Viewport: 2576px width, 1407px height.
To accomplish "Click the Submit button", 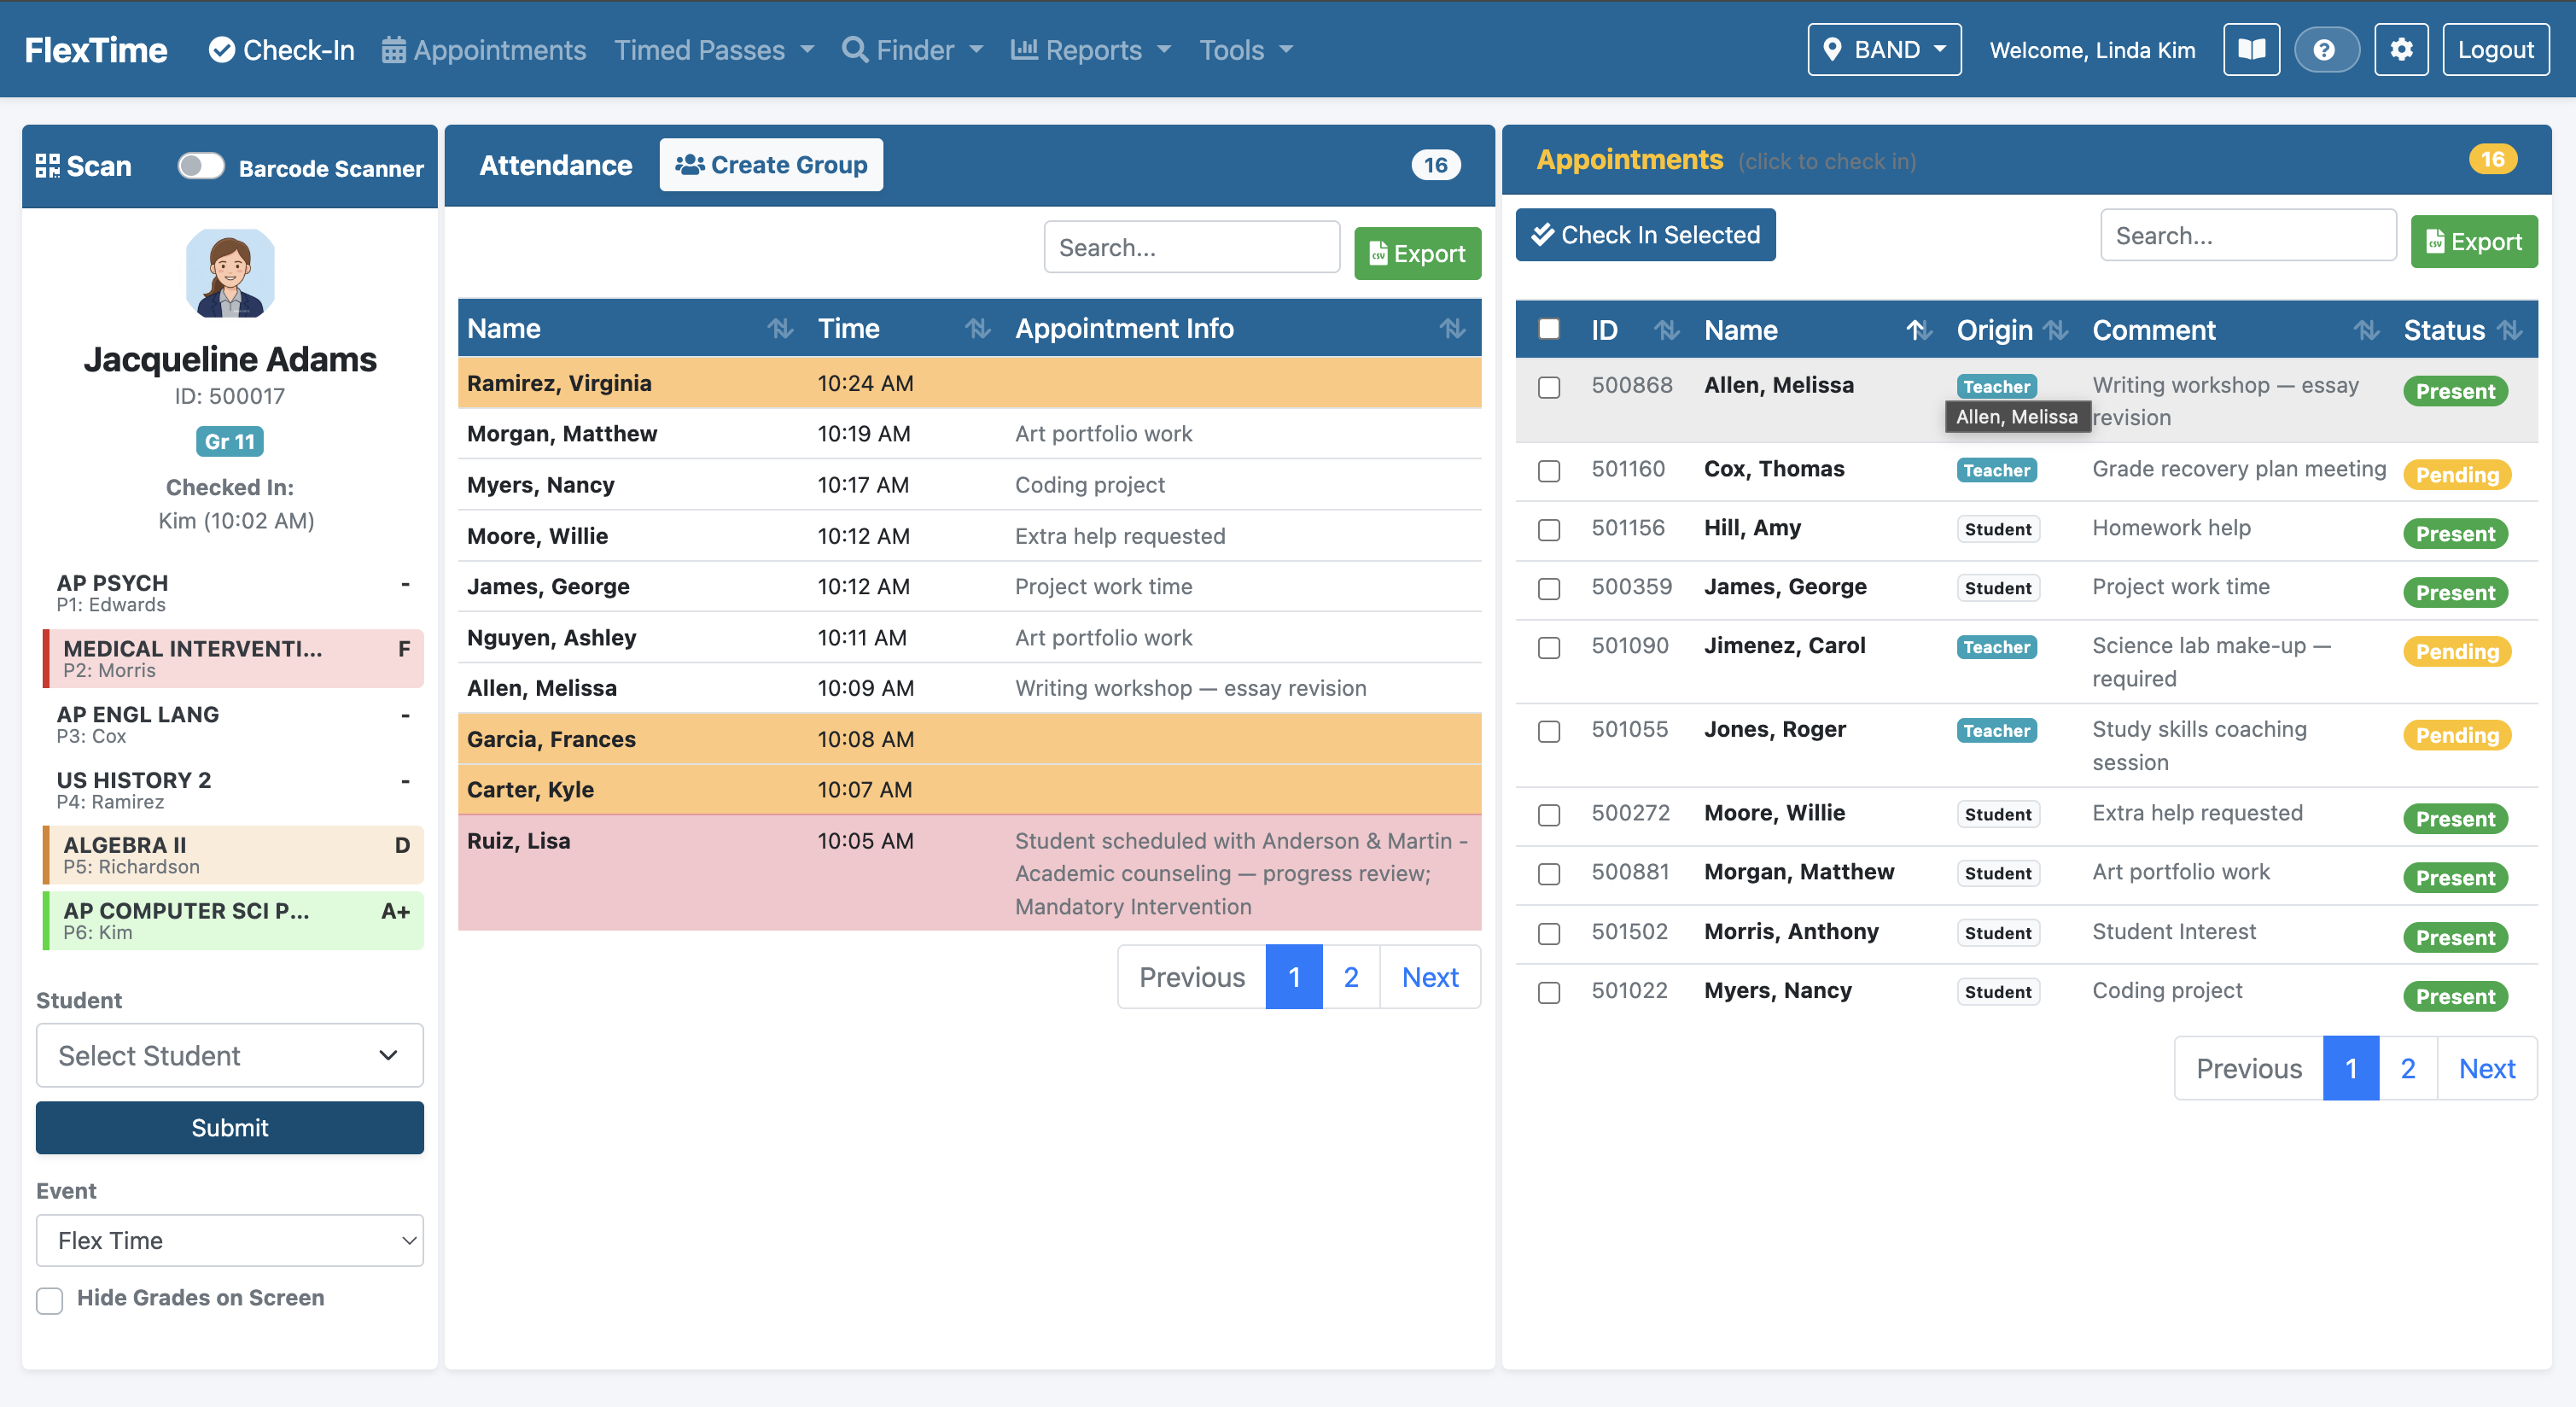I will coord(230,1127).
